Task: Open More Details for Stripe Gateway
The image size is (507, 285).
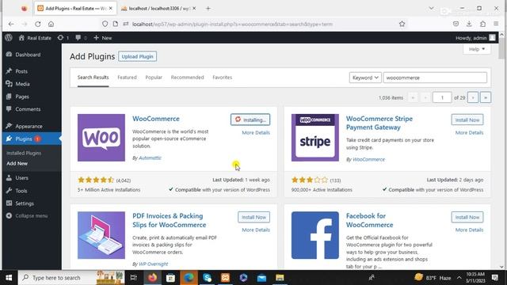Action: pyautogui.click(x=469, y=132)
